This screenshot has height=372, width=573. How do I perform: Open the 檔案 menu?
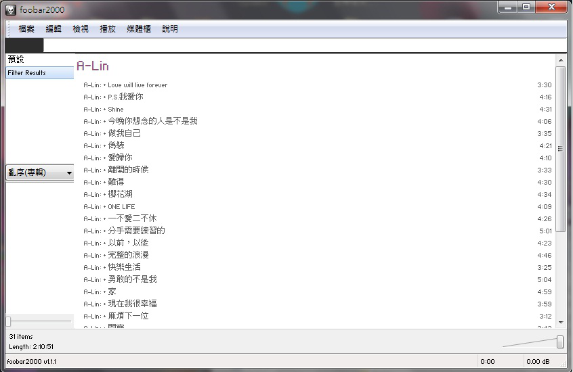click(x=26, y=29)
